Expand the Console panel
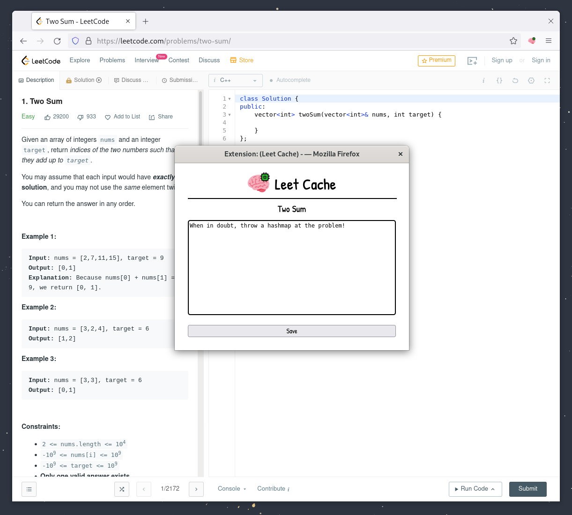 tap(232, 488)
